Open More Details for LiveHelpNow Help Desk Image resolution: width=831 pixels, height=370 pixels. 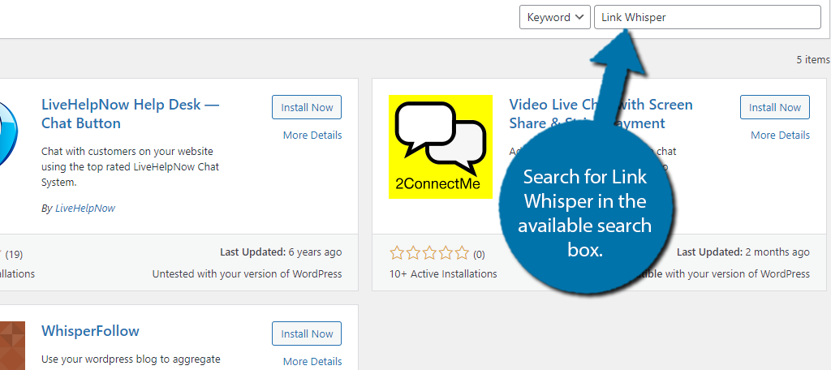click(312, 136)
